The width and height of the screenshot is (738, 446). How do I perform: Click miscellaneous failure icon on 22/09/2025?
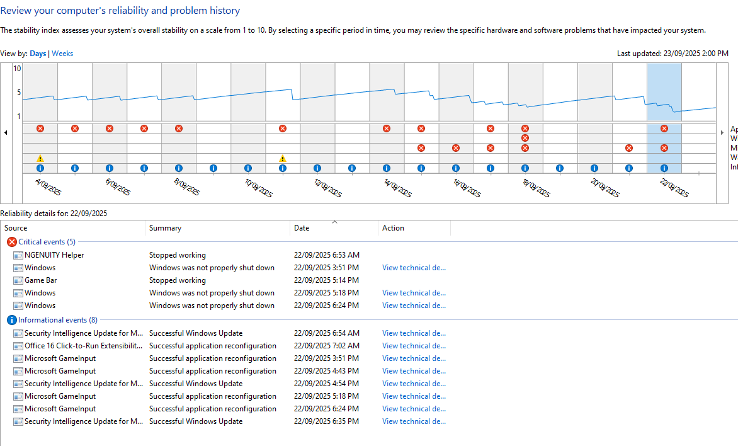point(664,148)
